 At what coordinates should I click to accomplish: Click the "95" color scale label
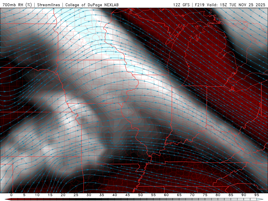(257, 195)
